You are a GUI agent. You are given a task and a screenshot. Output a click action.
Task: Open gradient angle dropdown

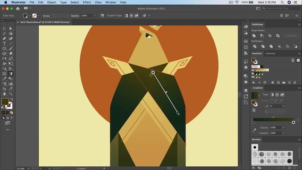[283, 106]
